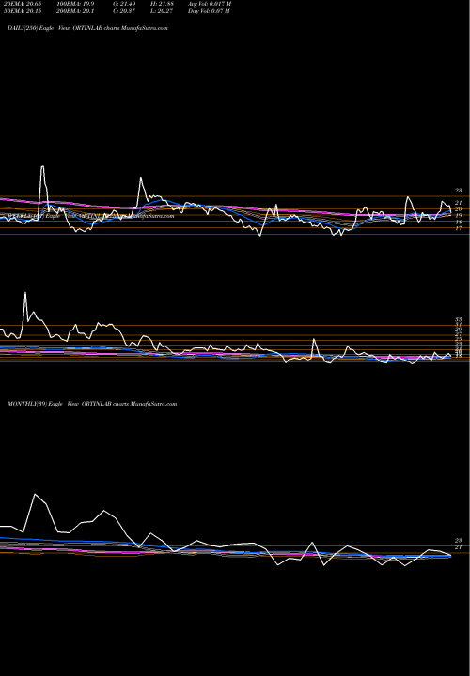470x676 pixels.
Task: Select the 200EMA: 20.1 value
Action: pyautogui.click(x=74, y=11)
